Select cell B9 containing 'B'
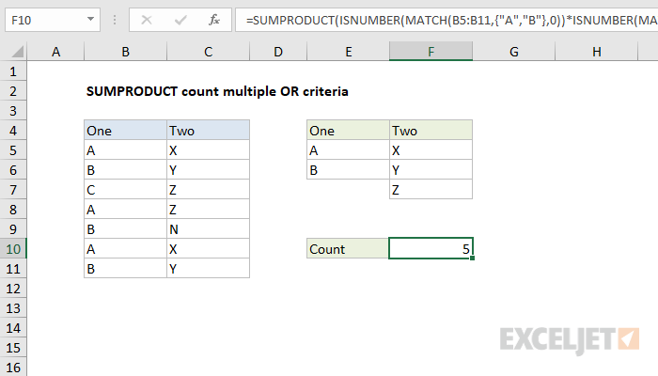The width and height of the screenshot is (658, 376). tap(125, 229)
